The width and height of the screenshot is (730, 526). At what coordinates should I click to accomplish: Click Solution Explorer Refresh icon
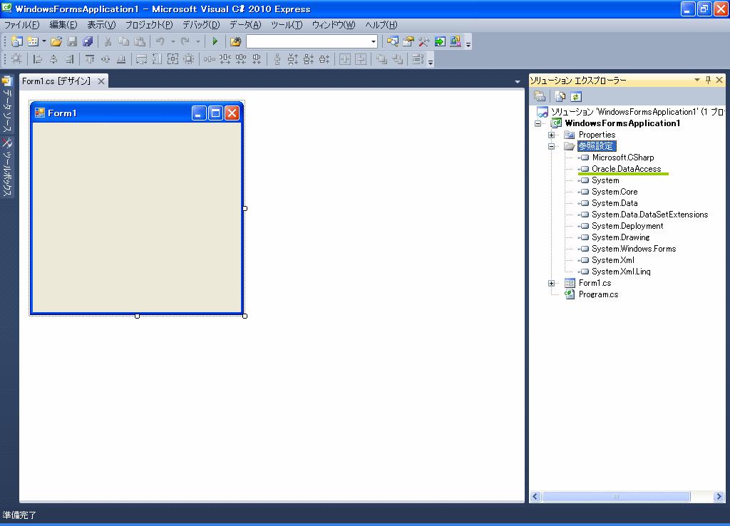(576, 96)
